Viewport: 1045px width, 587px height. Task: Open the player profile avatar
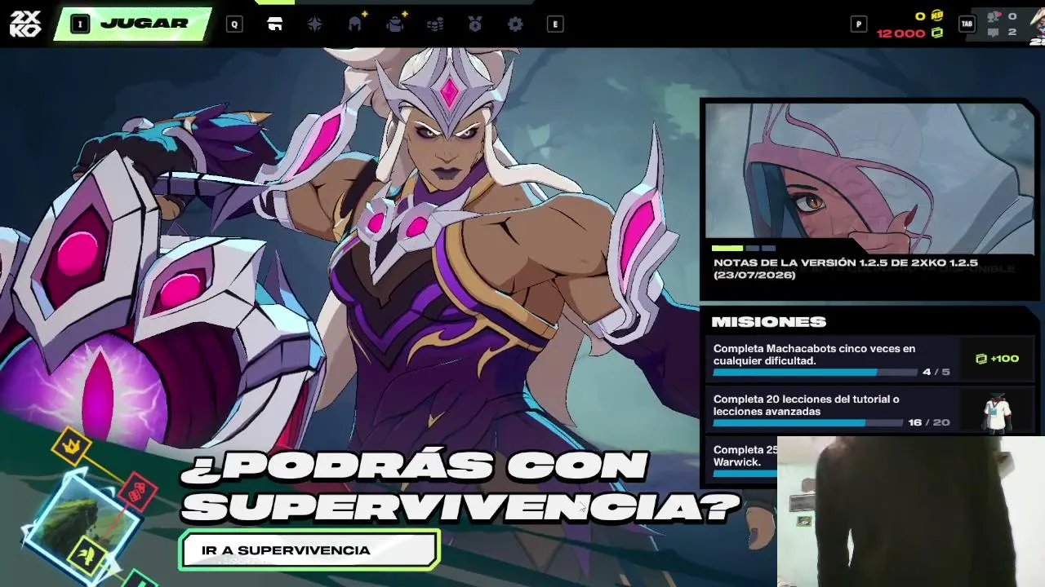tap(1037, 26)
